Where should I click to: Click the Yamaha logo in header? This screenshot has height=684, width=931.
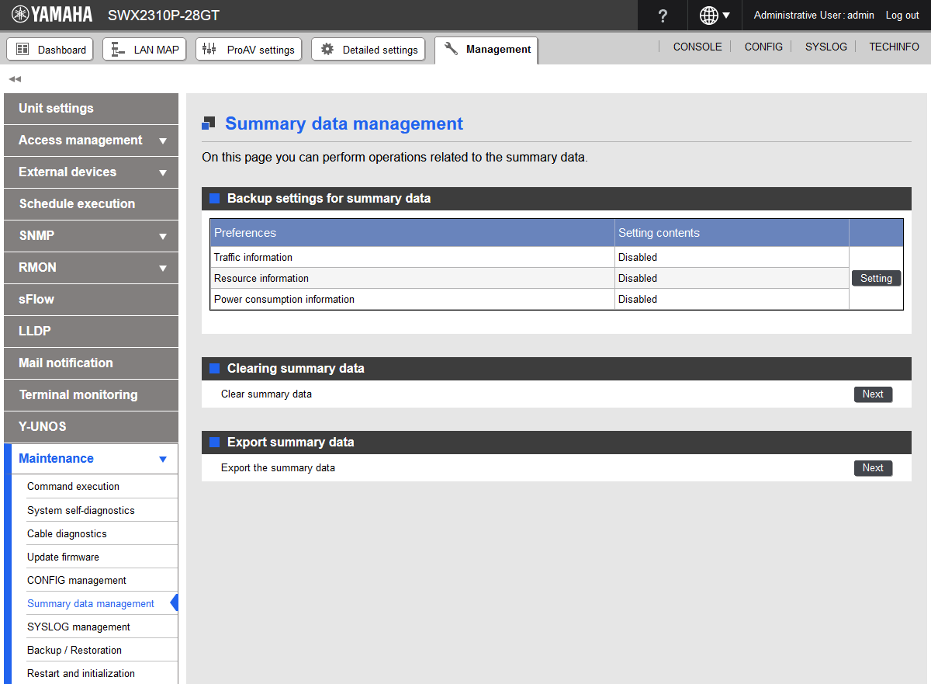point(52,15)
